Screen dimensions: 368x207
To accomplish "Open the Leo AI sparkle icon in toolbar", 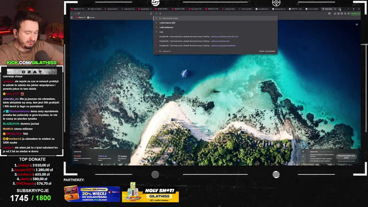I will (345, 14).
